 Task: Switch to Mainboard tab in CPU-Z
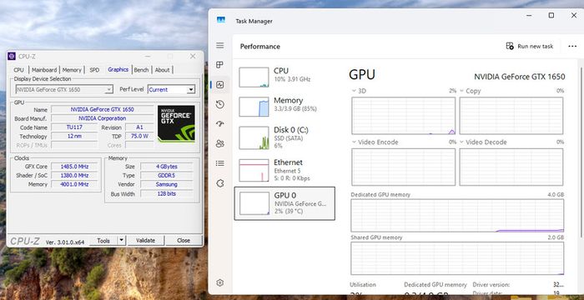pos(44,70)
